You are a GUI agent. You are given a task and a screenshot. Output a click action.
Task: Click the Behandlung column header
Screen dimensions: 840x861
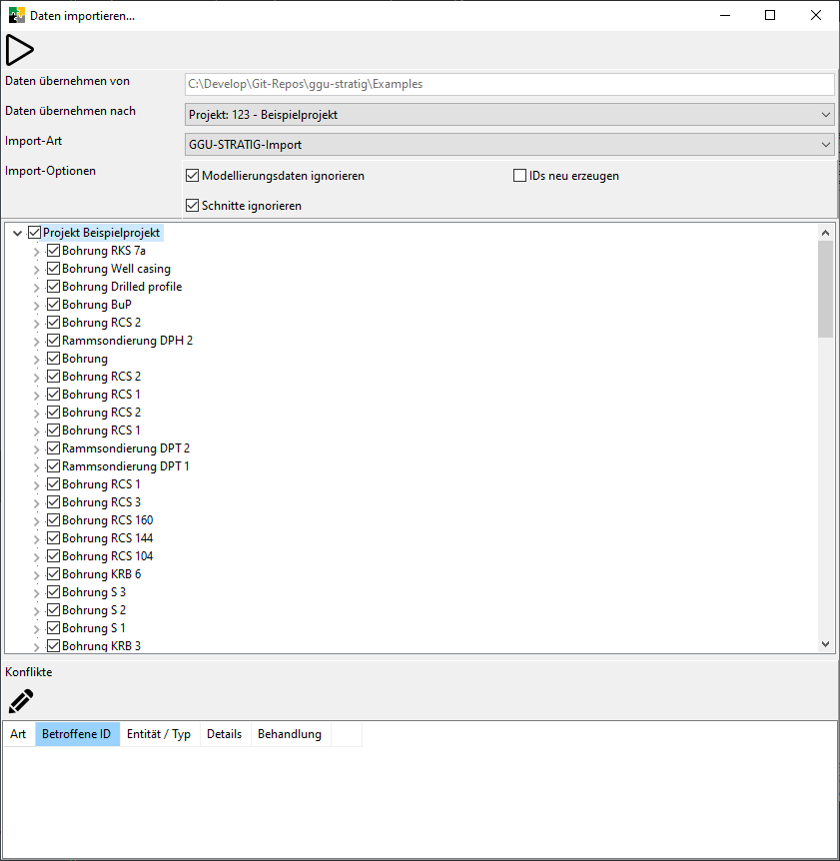(290, 734)
